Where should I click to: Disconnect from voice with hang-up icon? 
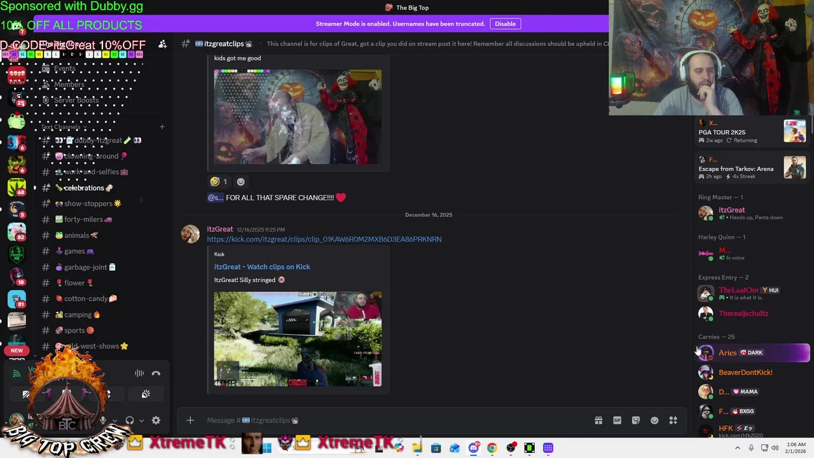[x=156, y=373]
